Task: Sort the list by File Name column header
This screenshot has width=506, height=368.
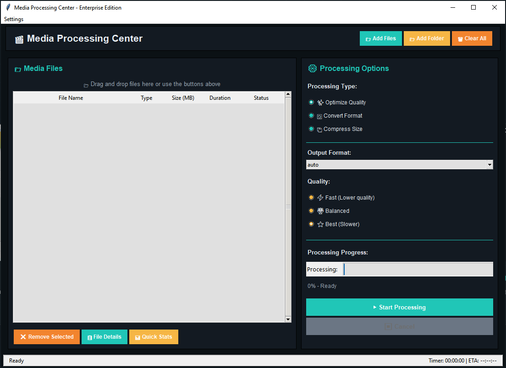Action: click(x=71, y=98)
